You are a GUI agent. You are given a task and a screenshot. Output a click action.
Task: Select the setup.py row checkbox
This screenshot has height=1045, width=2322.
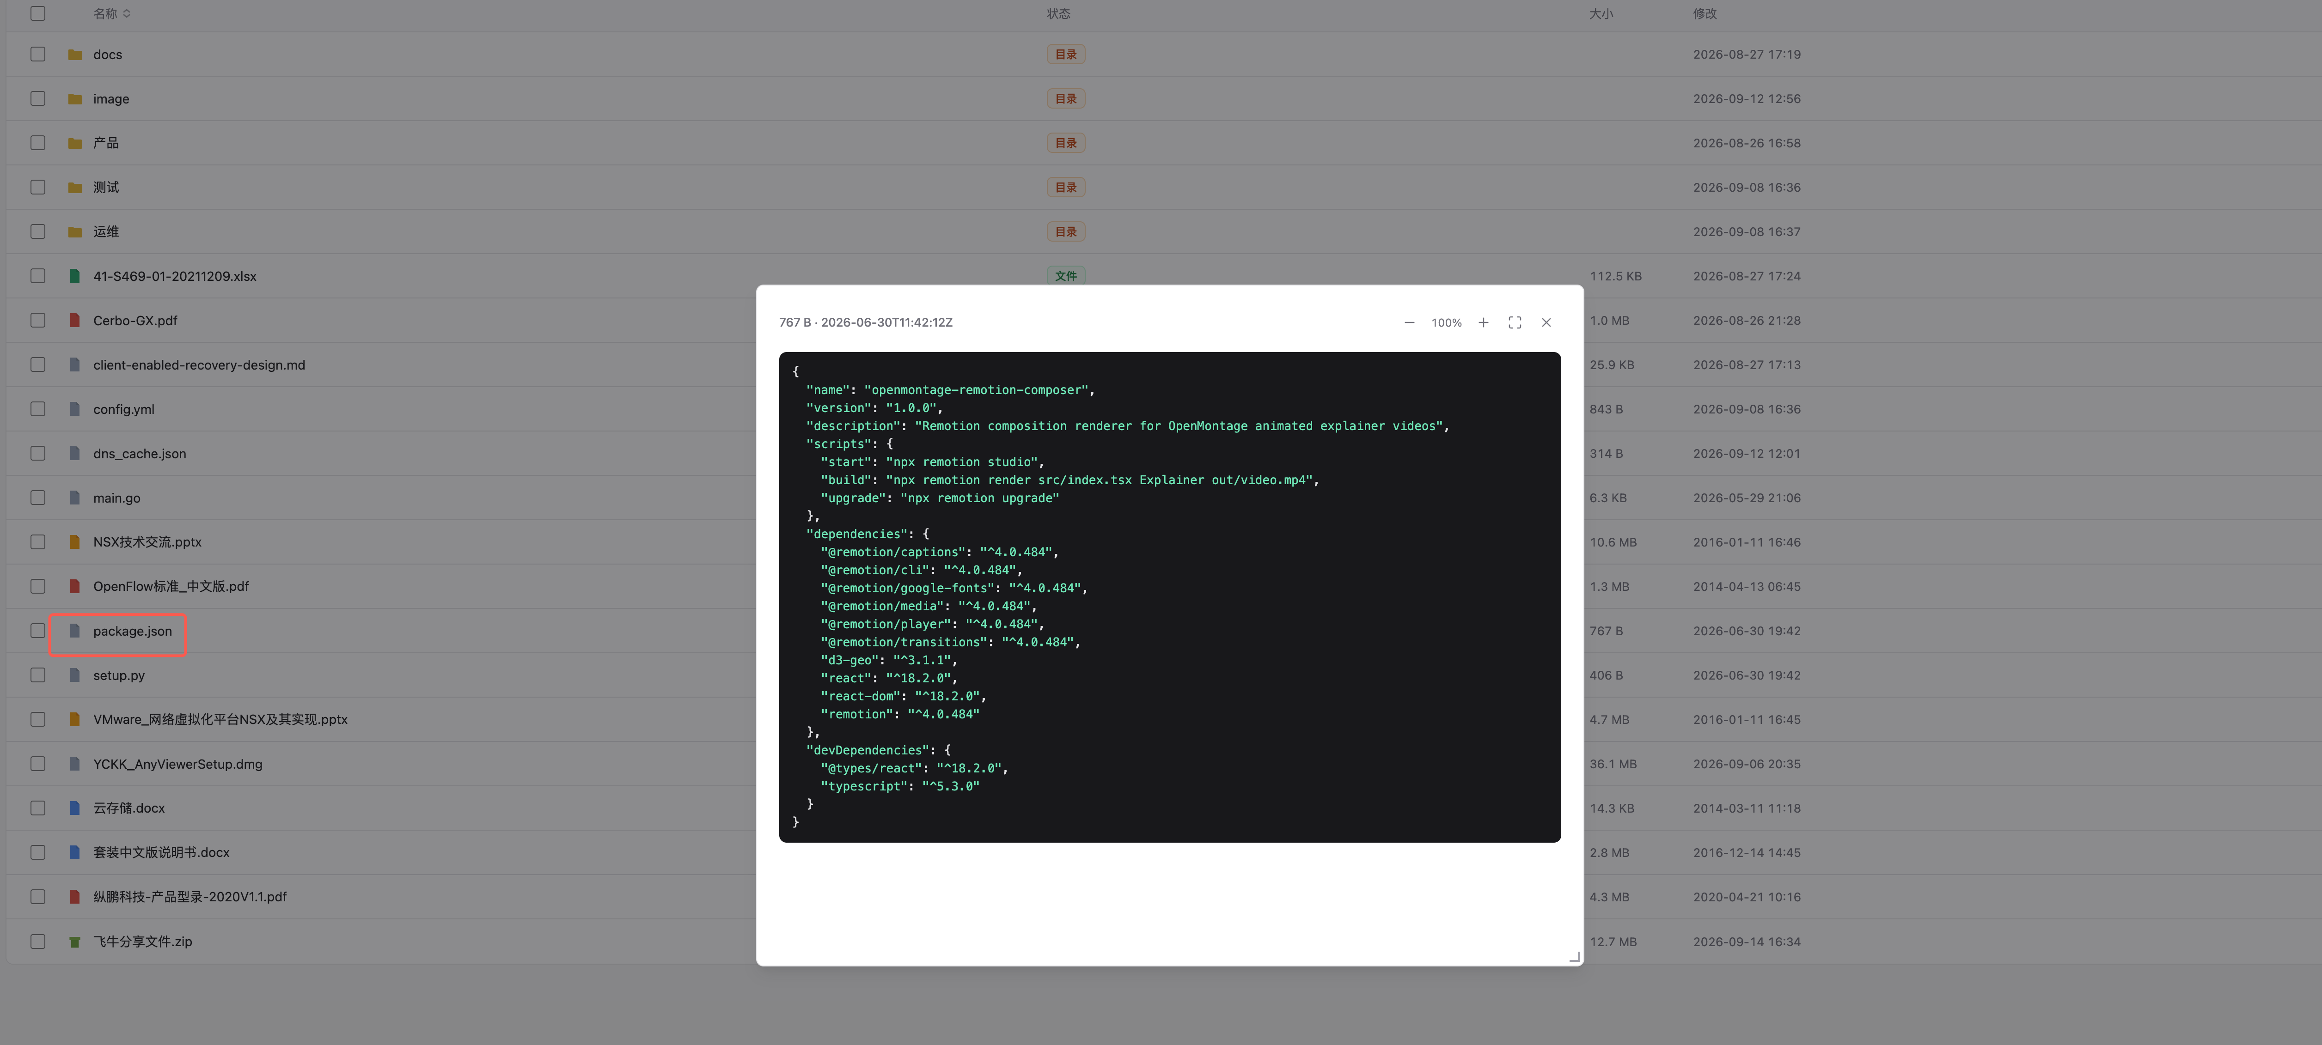[x=38, y=675]
